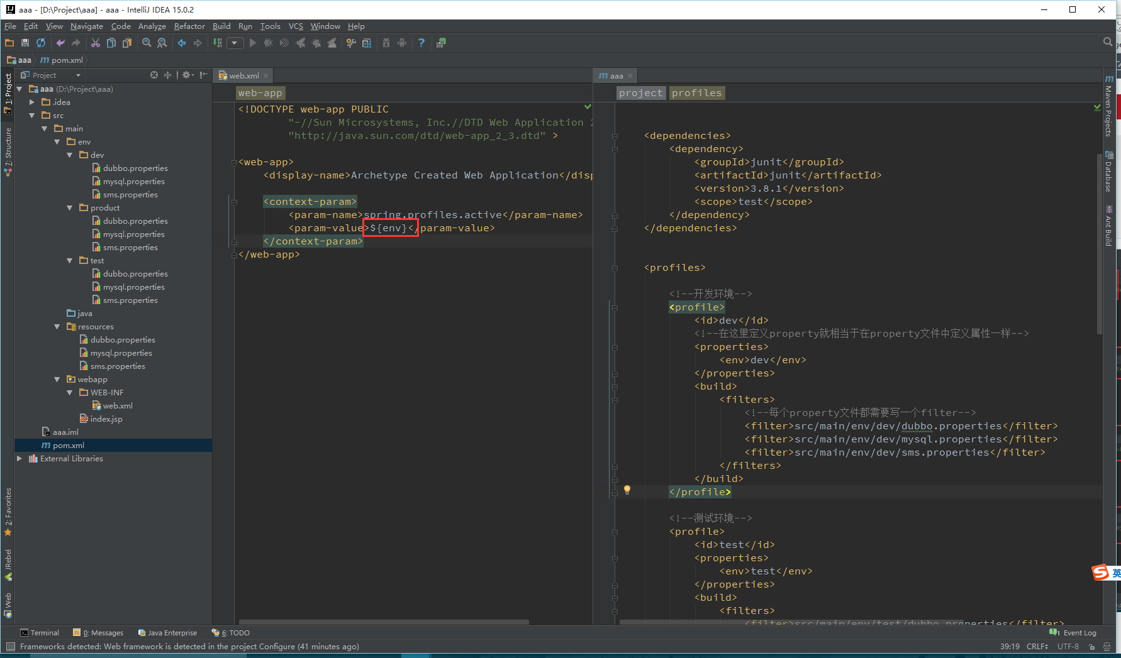Toggle the Ant Build side panel
Image resolution: width=1121 pixels, height=658 pixels.
point(1108,225)
